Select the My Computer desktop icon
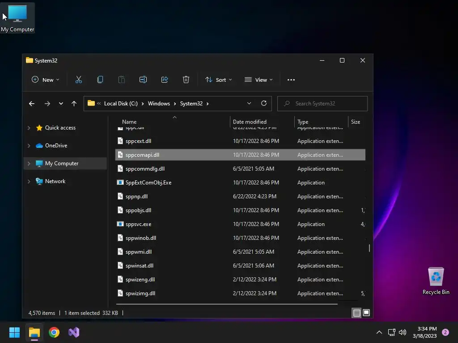458x343 pixels. click(x=17, y=18)
